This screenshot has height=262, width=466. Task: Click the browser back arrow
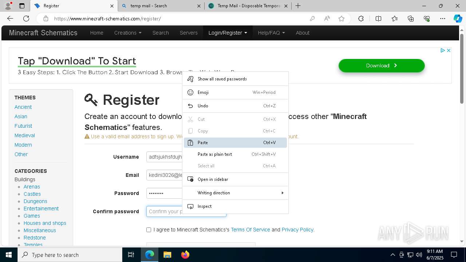[x=10, y=19]
